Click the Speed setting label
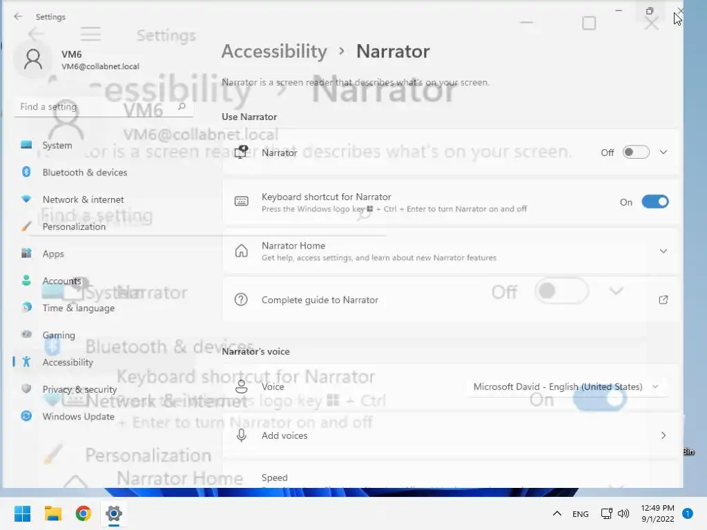Image resolution: width=707 pixels, height=530 pixels. (275, 478)
